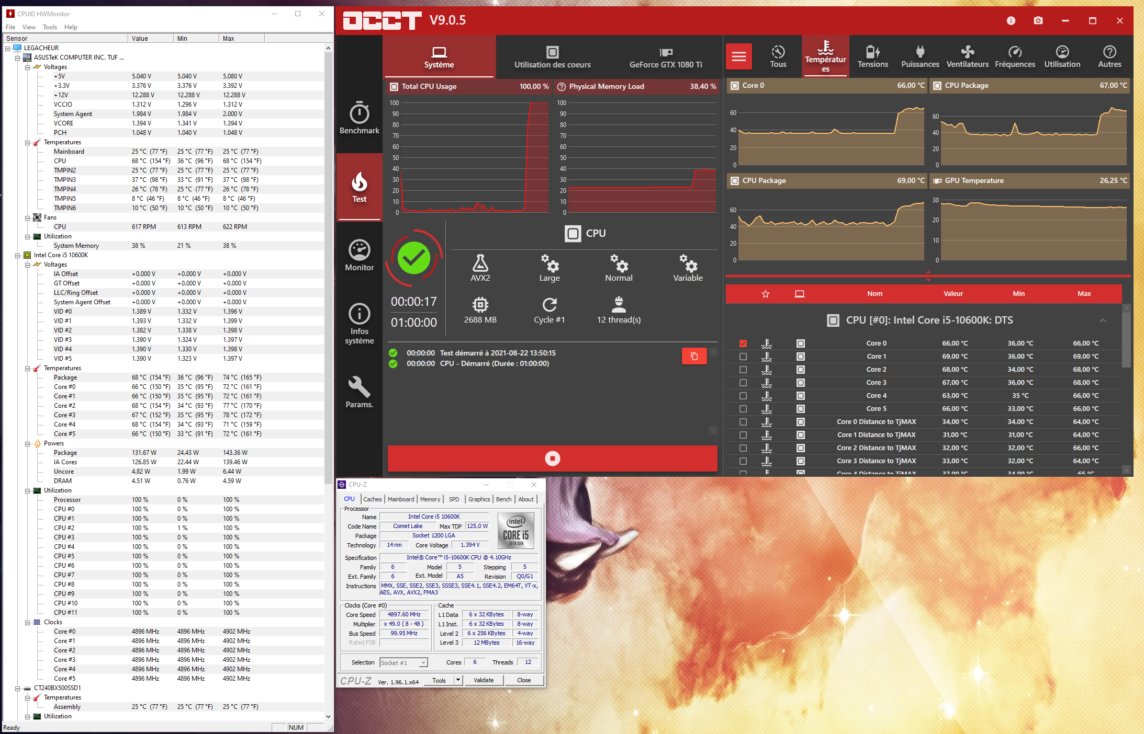Collapse ASUSTeK Voltages node in HWMonitor

pyautogui.click(x=28, y=67)
